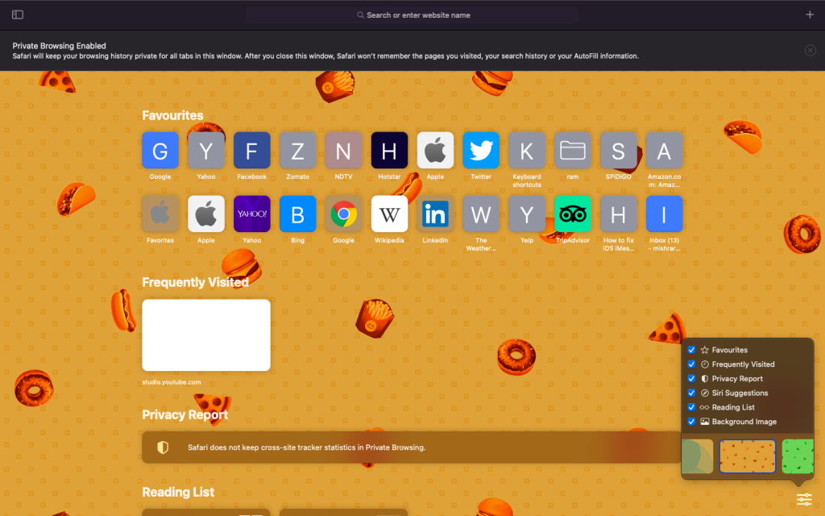Viewport: 825px width, 516px height.
Task: Click the Reading List section heading
Action: [x=178, y=492]
